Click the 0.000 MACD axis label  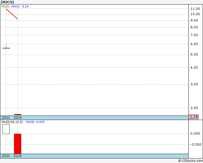tap(195, 134)
